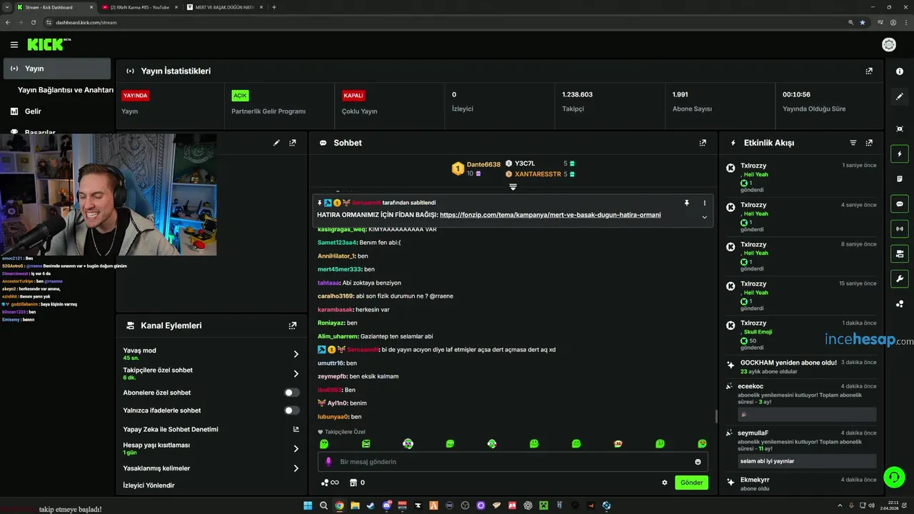Reload the browser page
914x514 pixels.
tap(33, 22)
